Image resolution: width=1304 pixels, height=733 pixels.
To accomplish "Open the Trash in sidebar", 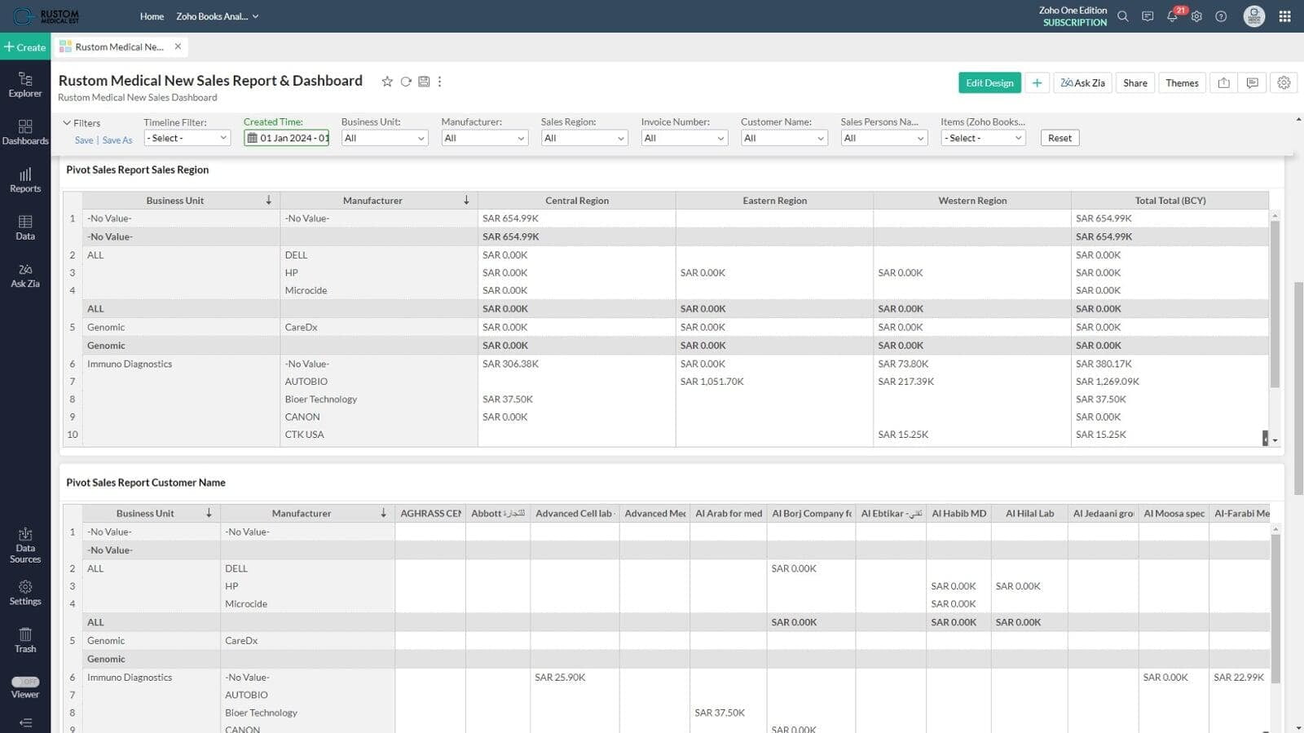I will pos(25,641).
